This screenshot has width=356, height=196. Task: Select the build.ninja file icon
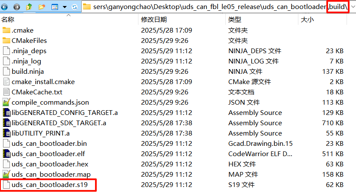(6, 71)
